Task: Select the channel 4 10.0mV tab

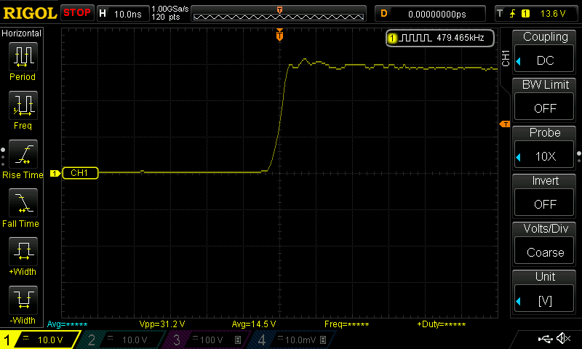Action: pyautogui.click(x=293, y=340)
